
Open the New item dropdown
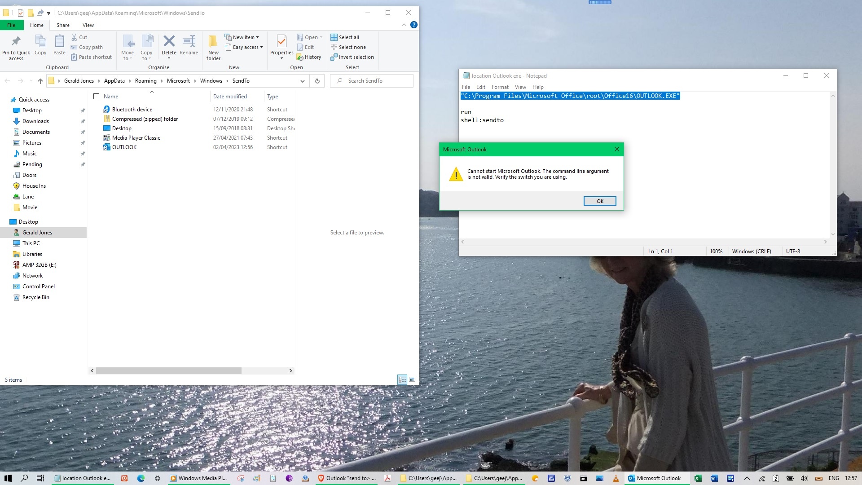(x=242, y=37)
